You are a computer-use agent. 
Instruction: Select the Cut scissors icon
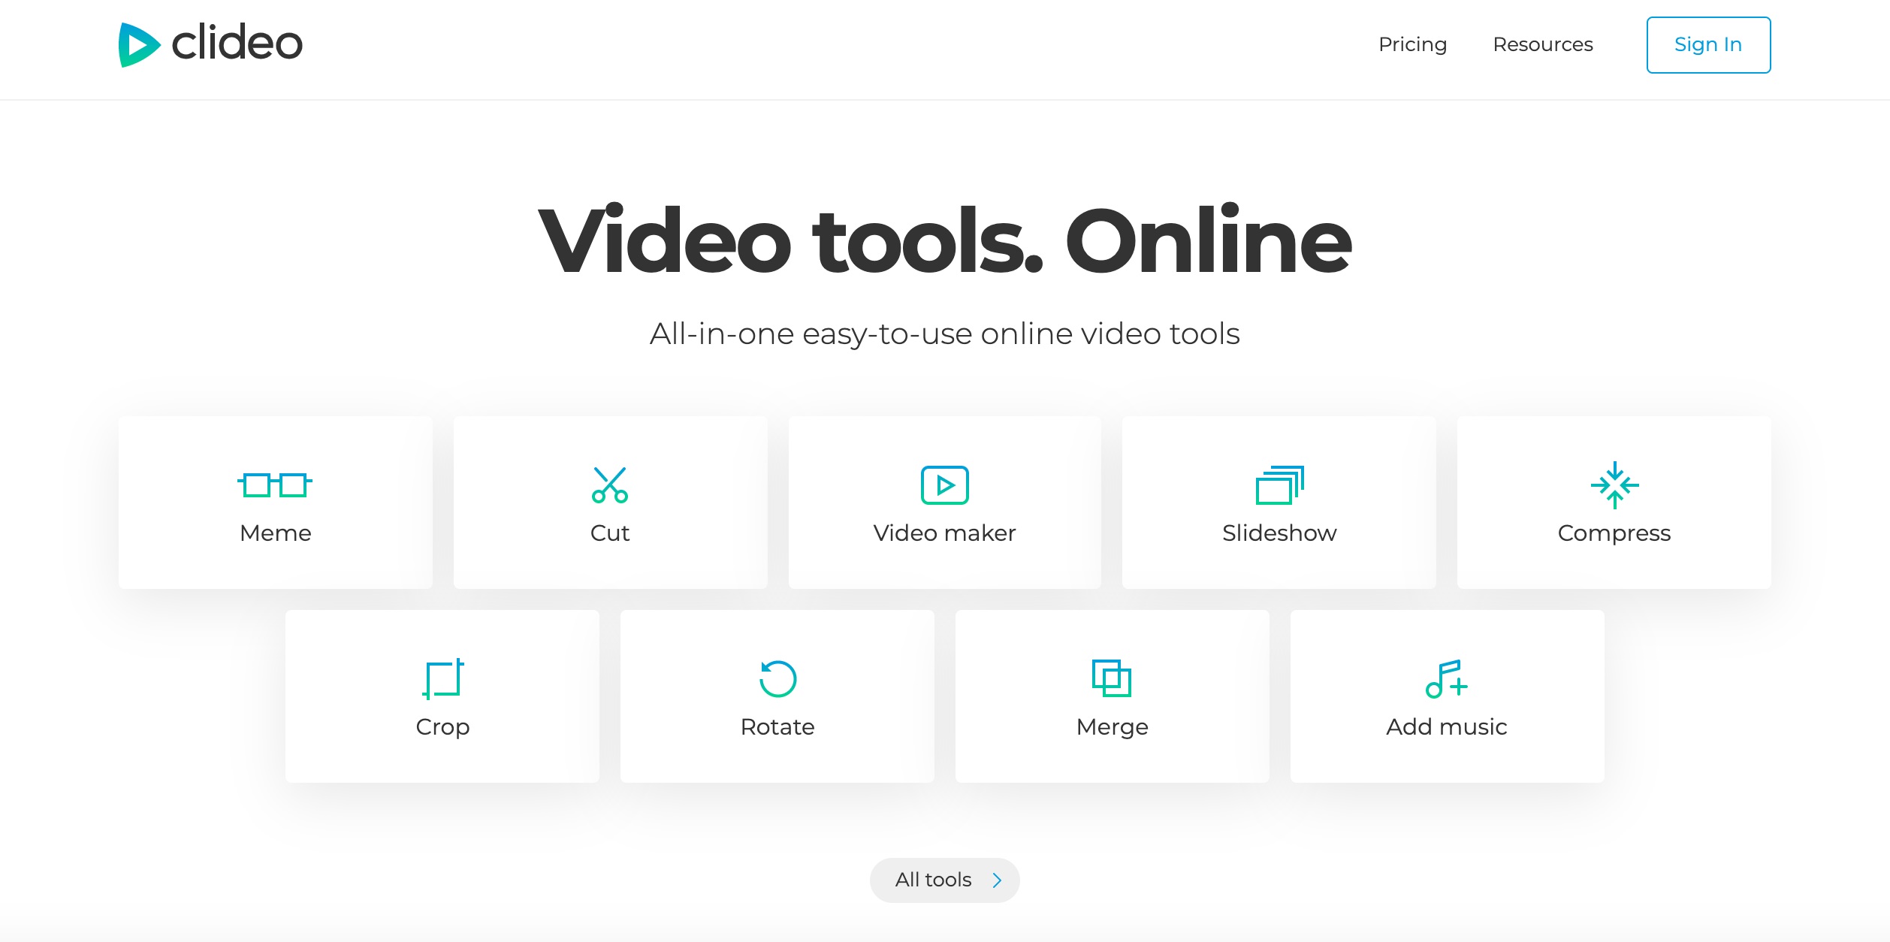pos(610,485)
